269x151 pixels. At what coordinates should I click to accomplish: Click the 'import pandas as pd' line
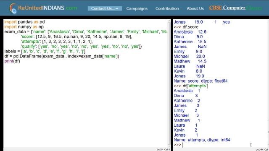point(24,22)
